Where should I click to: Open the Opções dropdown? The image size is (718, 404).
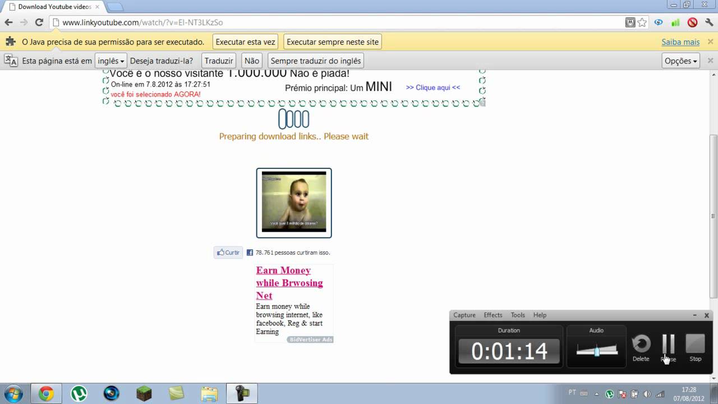pyautogui.click(x=681, y=61)
